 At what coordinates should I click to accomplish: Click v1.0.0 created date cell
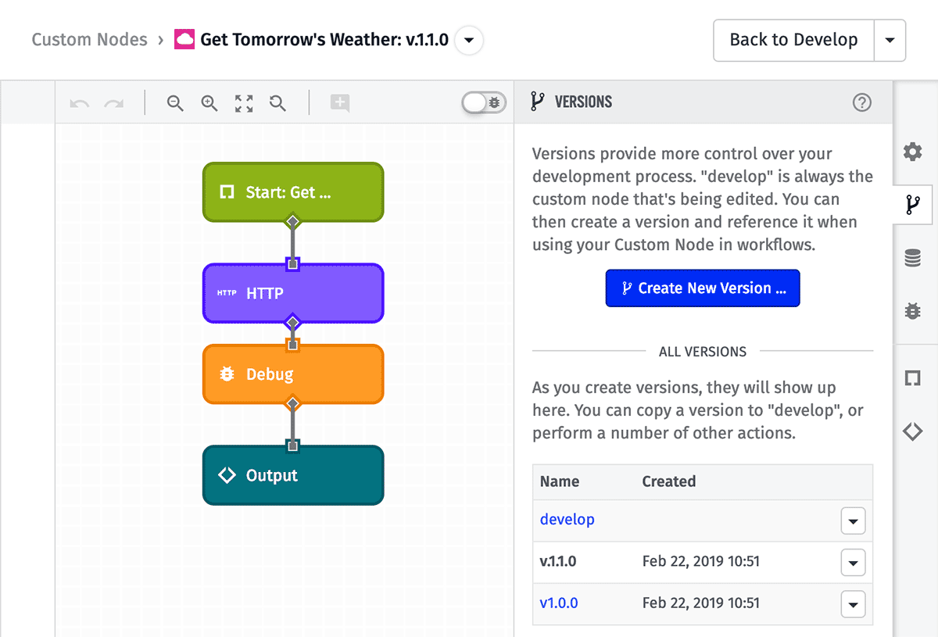[x=701, y=603]
